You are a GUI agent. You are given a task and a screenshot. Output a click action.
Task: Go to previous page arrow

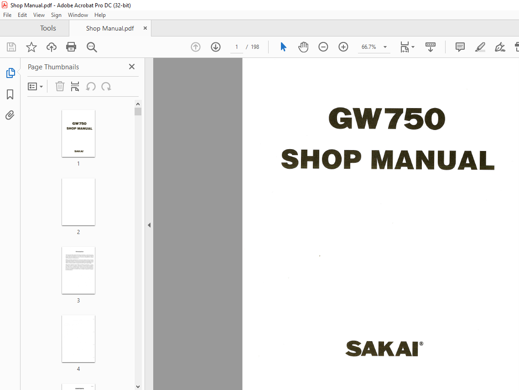tap(196, 47)
